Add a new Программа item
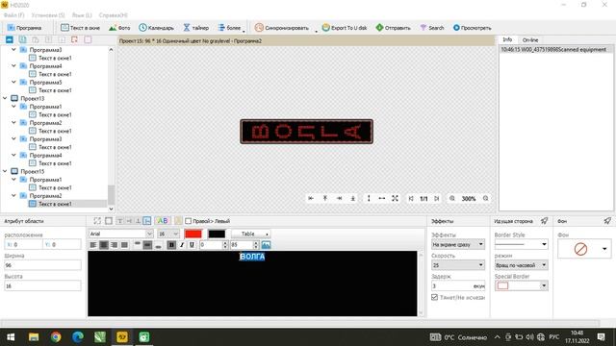This screenshot has height=346, width=616. [24, 28]
